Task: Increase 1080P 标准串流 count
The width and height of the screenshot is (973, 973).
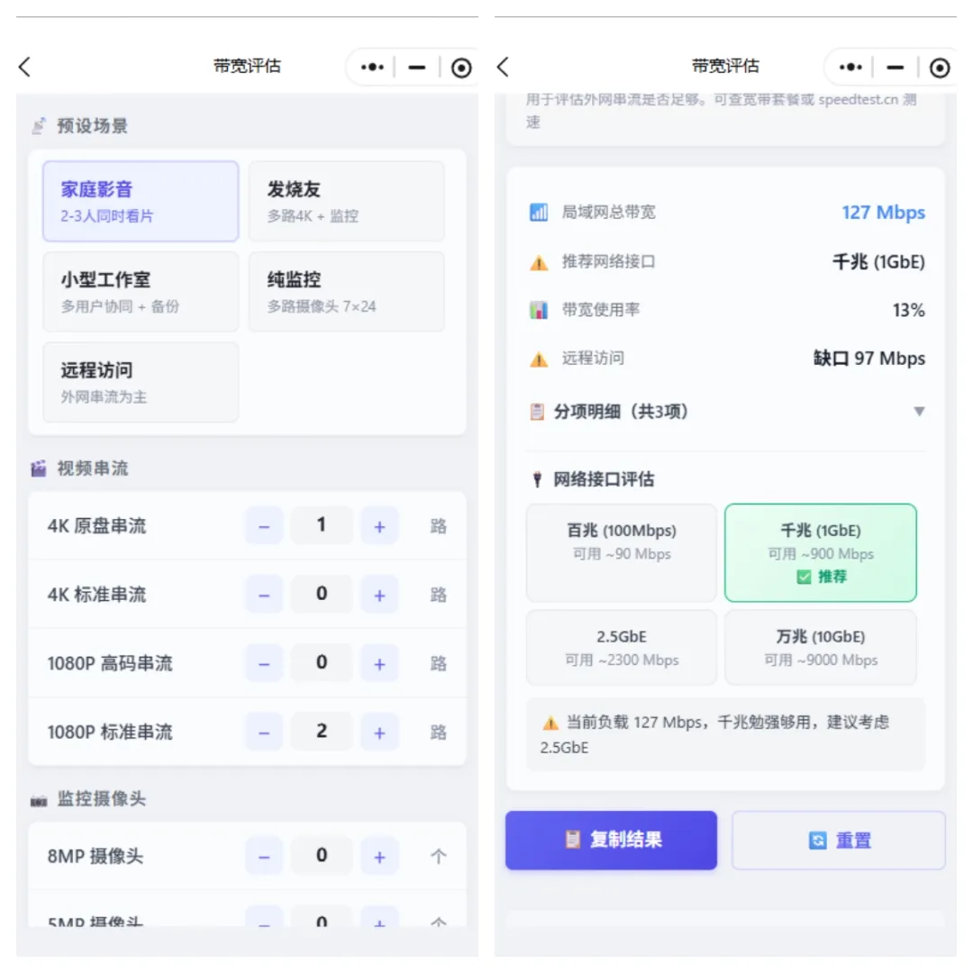Action: [x=380, y=732]
